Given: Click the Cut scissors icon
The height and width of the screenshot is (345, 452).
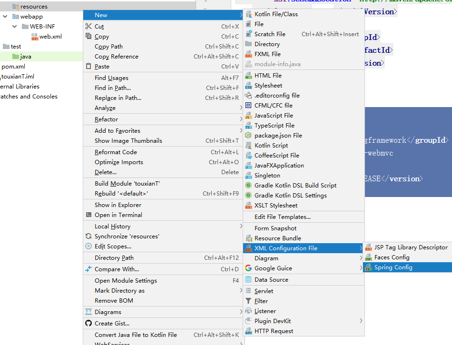Looking at the screenshot, I should pos(88,26).
